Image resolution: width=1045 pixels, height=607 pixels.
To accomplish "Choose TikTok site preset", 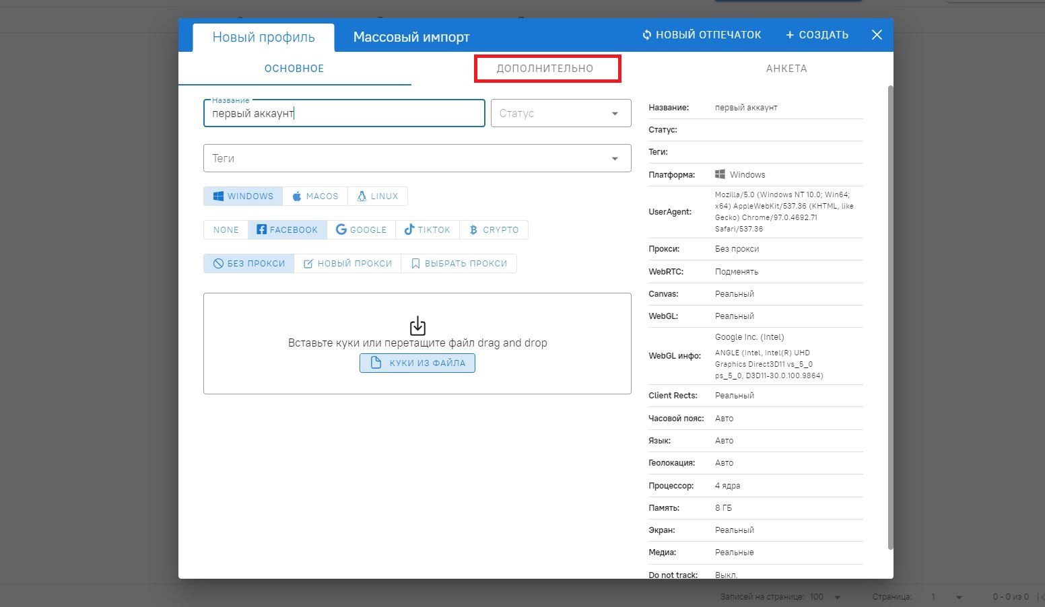I will tap(428, 230).
